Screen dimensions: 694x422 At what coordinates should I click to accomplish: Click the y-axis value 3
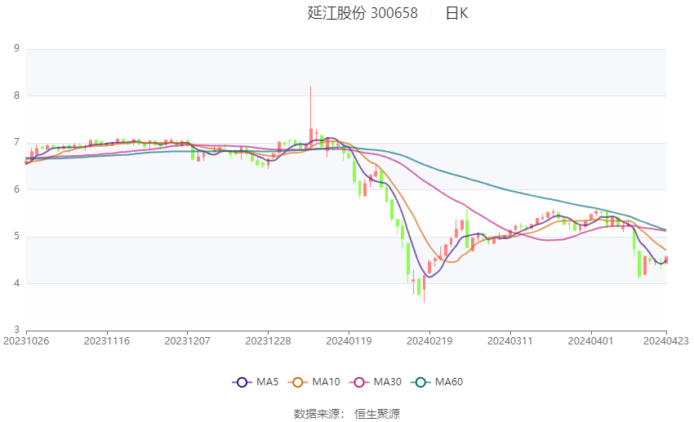17,330
